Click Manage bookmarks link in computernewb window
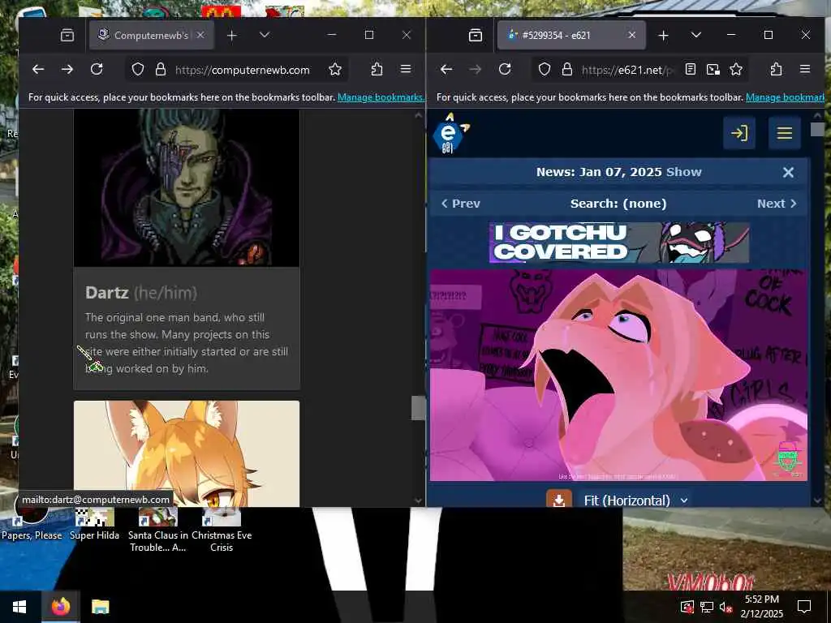The width and height of the screenshot is (831, 623). [x=381, y=97]
